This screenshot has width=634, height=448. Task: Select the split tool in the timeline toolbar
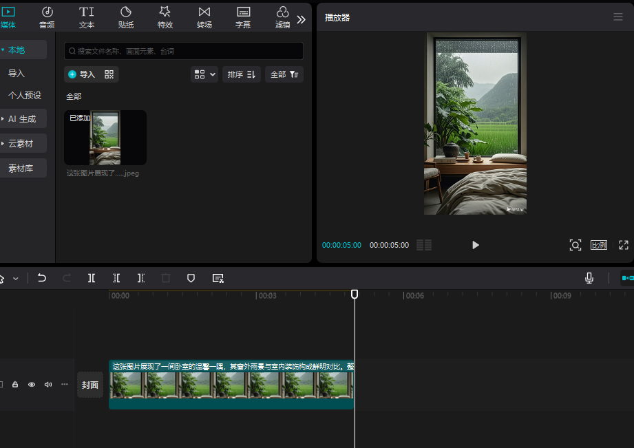92,278
